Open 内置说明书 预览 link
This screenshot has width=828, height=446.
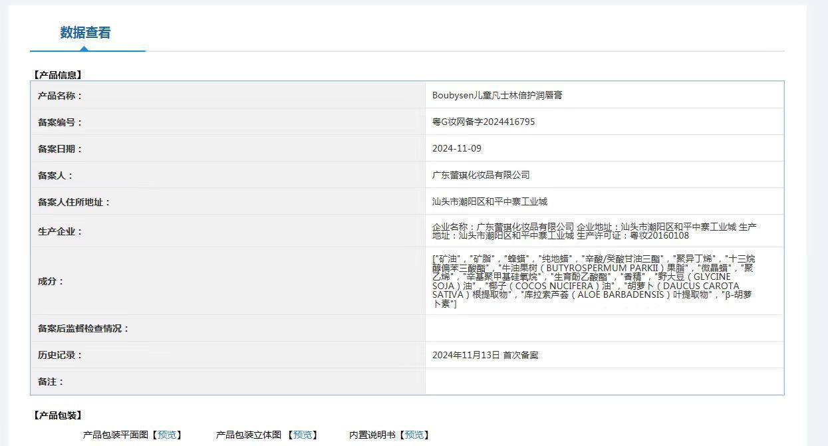(x=414, y=435)
